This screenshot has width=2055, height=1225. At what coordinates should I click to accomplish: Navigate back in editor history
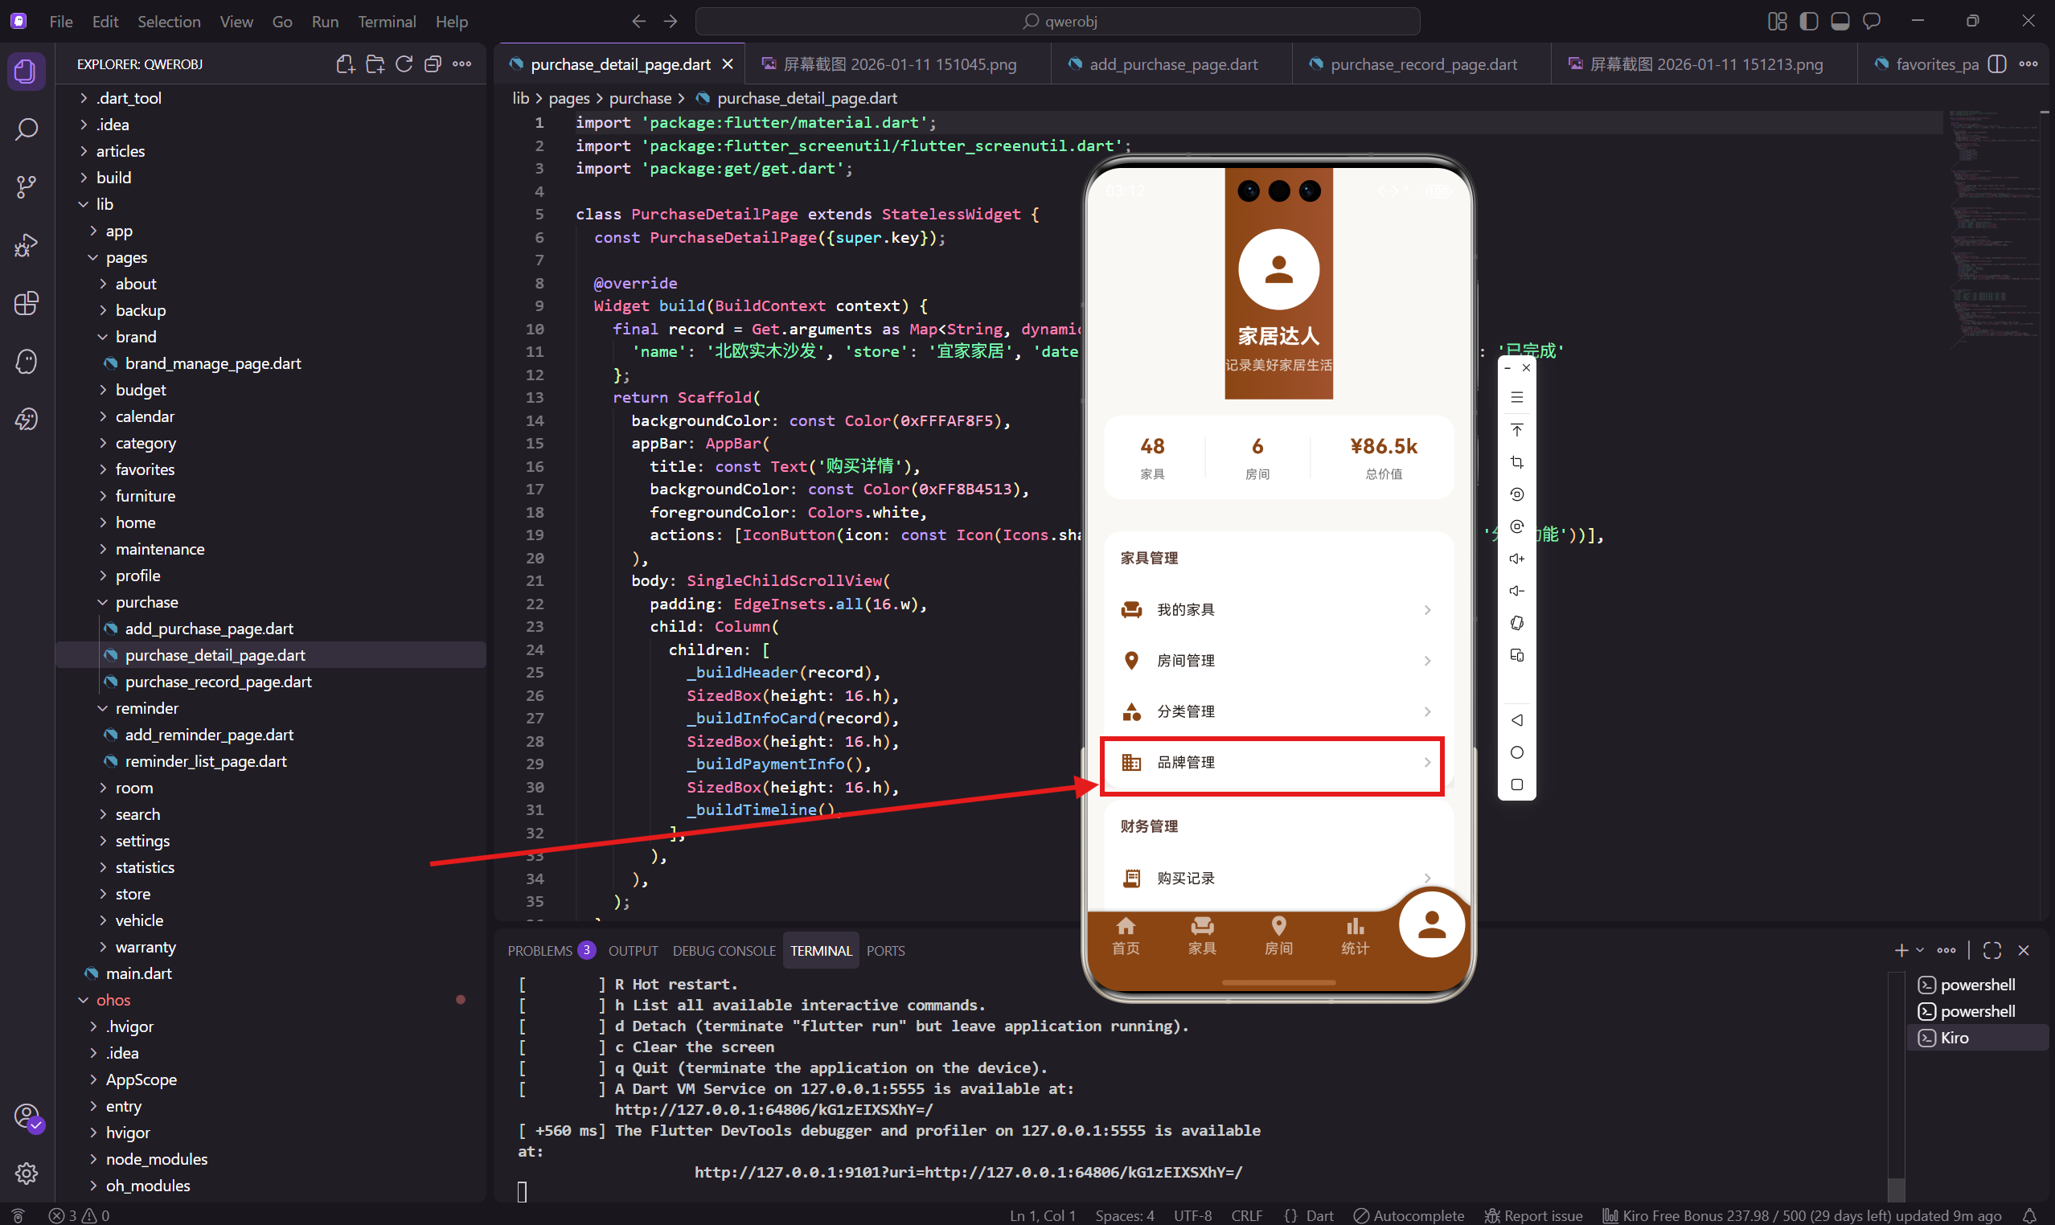638,22
